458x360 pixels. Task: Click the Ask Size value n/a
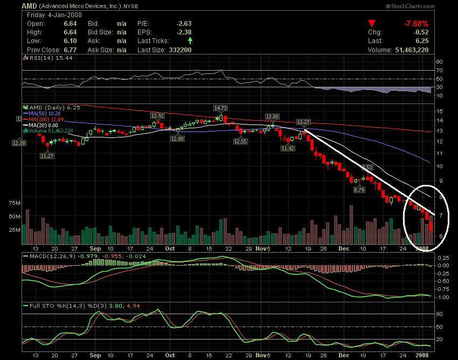point(122,50)
